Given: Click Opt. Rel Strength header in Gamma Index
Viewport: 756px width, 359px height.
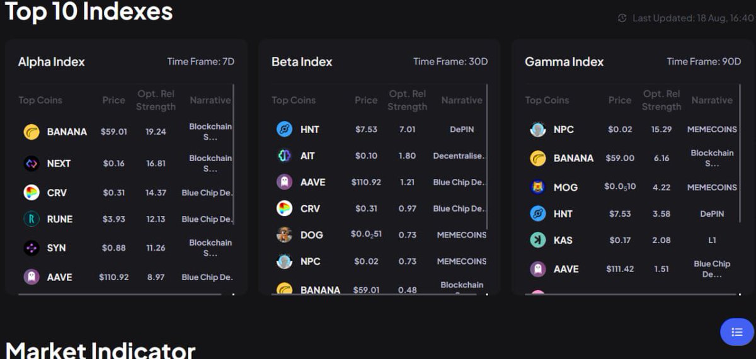Looking at the screenshot, I should coord(661,100).
